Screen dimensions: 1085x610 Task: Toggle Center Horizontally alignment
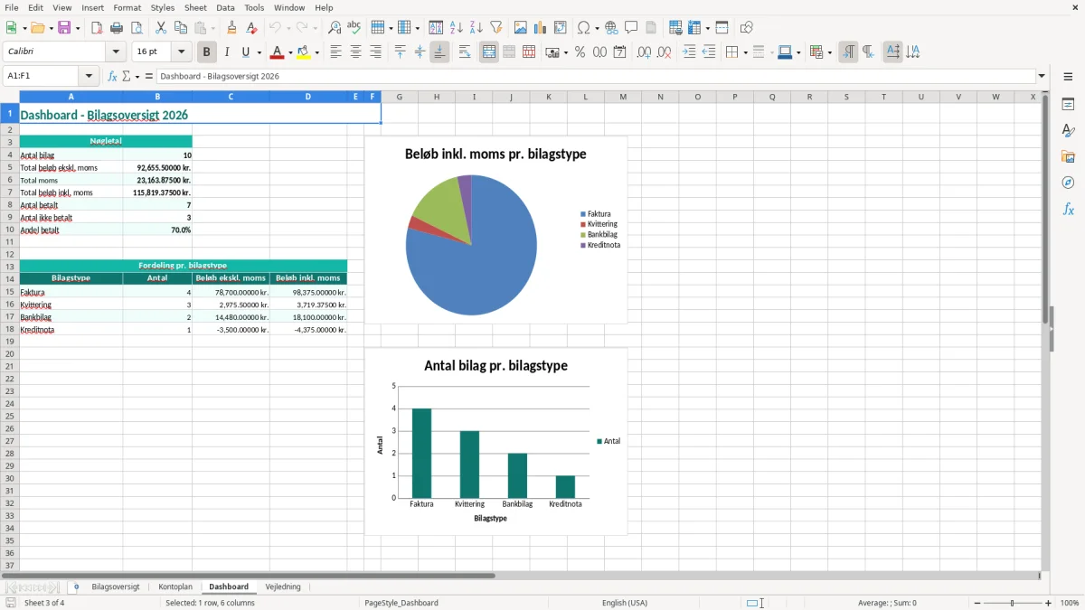pos(355,52)
